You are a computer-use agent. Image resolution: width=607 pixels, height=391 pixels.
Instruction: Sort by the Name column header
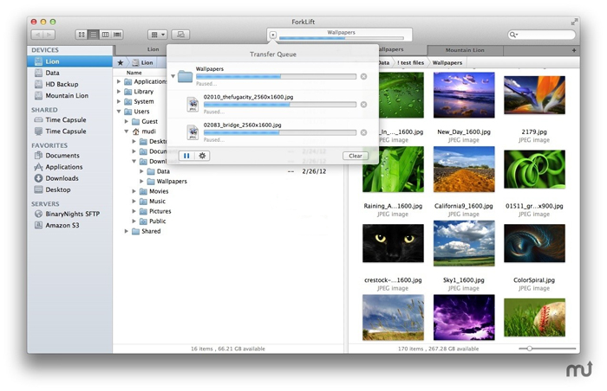[134, 73]
